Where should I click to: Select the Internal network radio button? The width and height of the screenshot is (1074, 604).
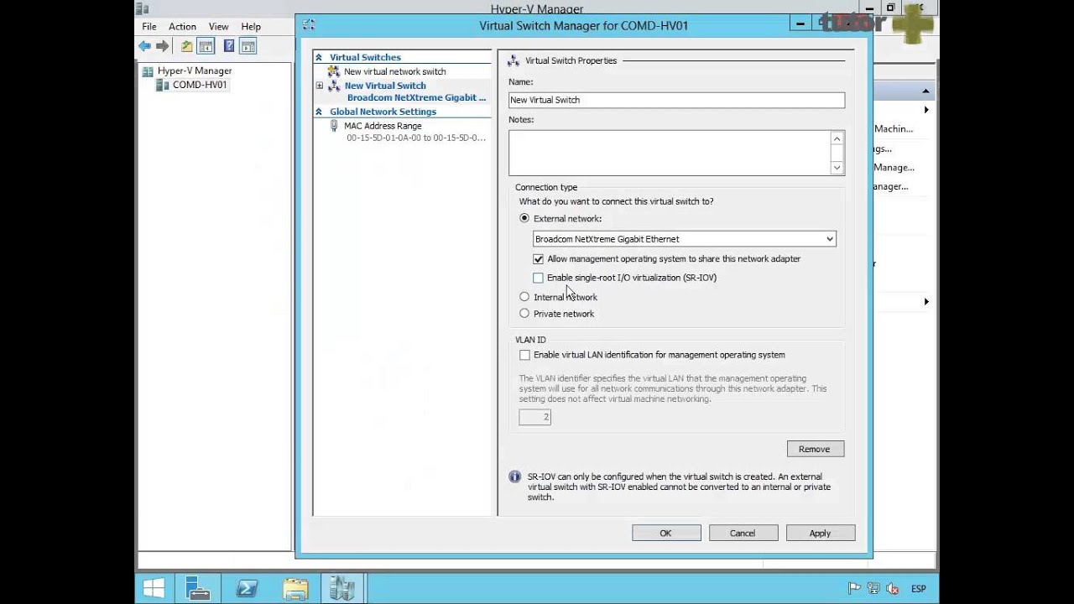coord(524,297)
